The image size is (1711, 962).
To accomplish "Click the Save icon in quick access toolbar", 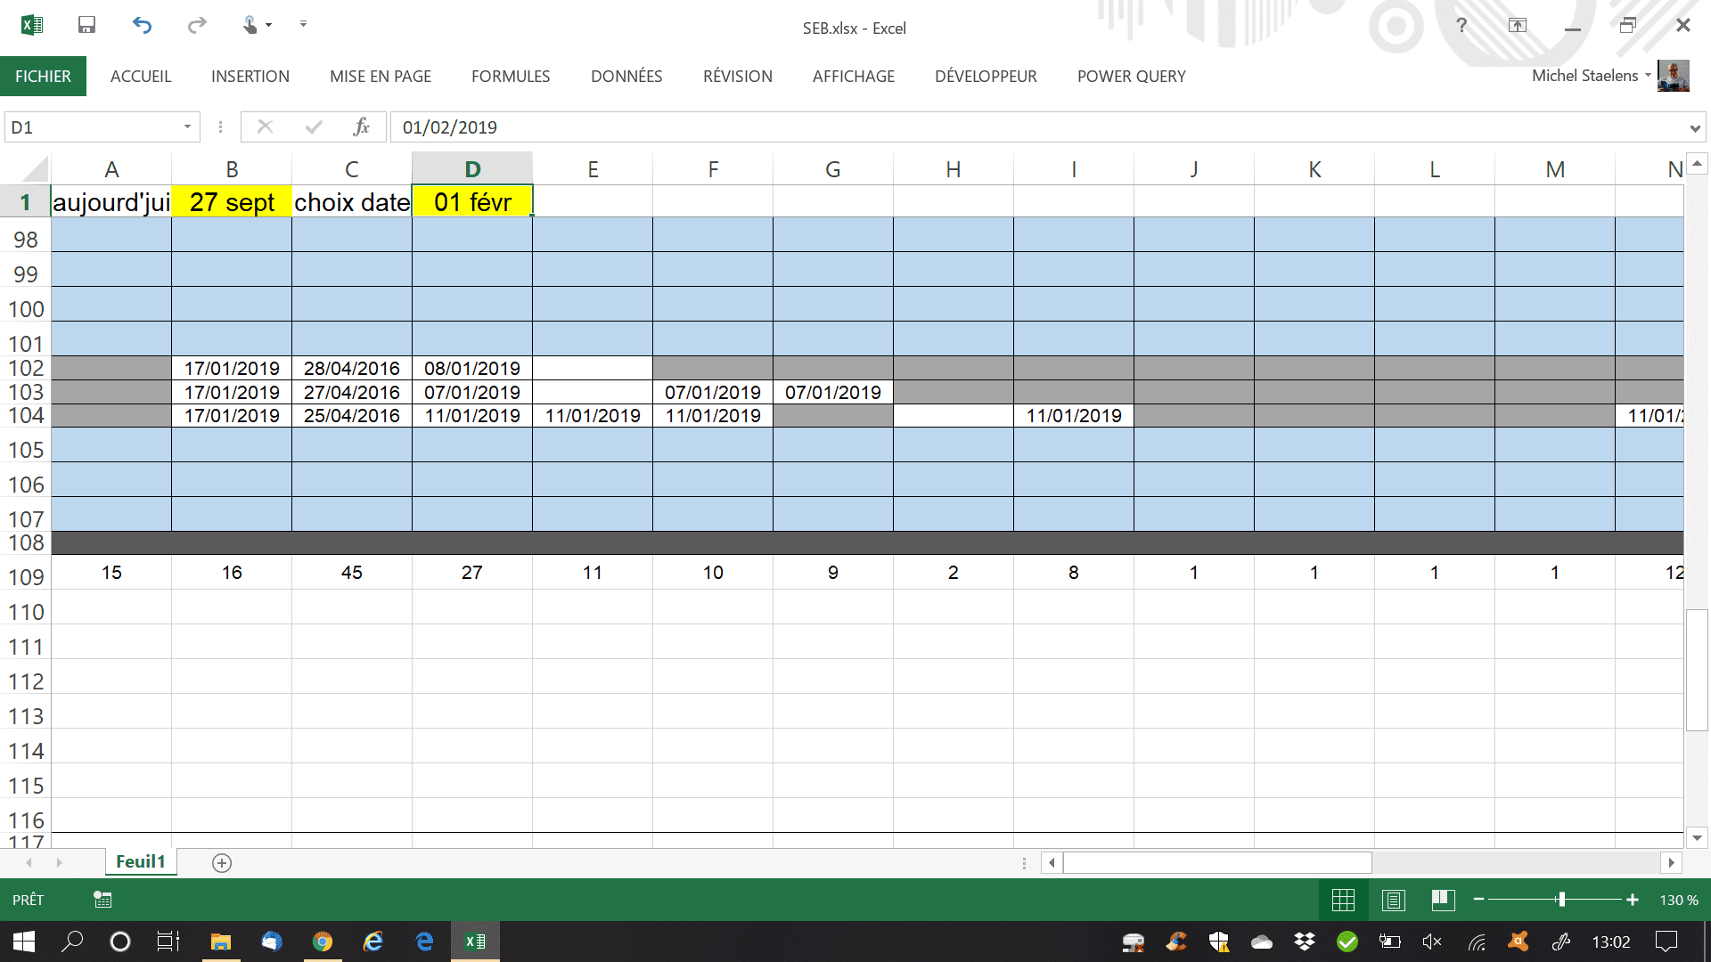I will pos(86,25).
